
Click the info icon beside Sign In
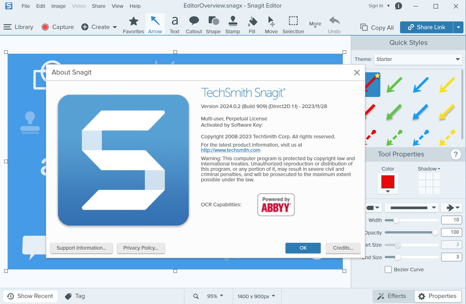[399, 6]
